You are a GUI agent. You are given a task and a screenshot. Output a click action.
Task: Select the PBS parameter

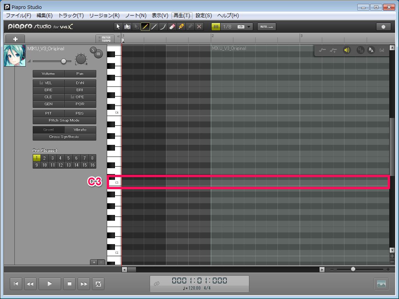click(x=80, y=113)
